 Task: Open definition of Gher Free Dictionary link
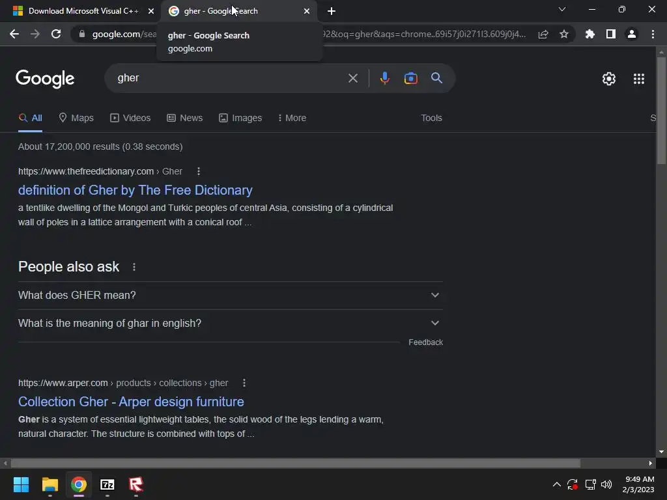click(135, 190)
